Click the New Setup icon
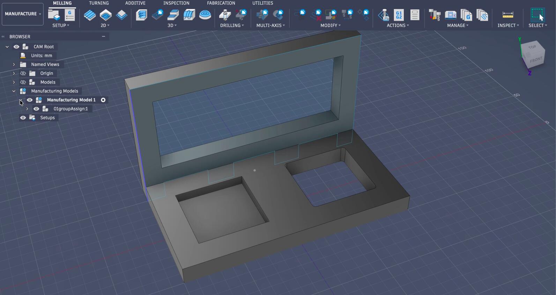Viewport: 556px width, 295px height. click(x=54, y=15)
